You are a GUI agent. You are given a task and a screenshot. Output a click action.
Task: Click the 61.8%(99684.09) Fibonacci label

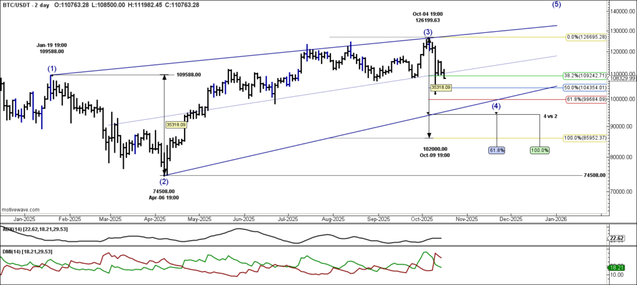(x=586, y=99)
